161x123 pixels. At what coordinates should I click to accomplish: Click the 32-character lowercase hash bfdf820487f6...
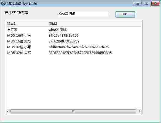(x=79, y=47)
